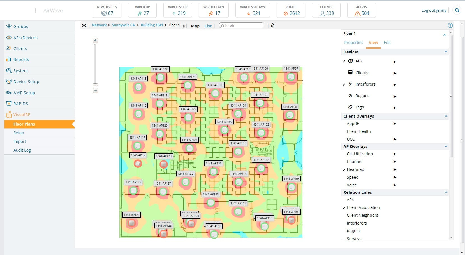Select the 1341-AP106 access point icon
The height and width of the screenshot is (255, 465).
point(215,93)
